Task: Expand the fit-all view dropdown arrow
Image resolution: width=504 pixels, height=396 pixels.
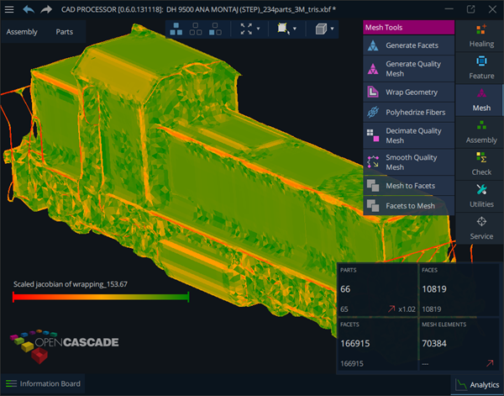Action: tap(257, 29)
